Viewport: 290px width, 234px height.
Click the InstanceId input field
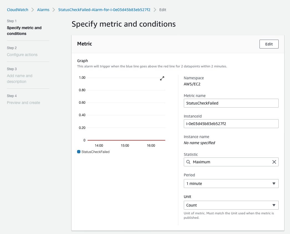[231, 124]
